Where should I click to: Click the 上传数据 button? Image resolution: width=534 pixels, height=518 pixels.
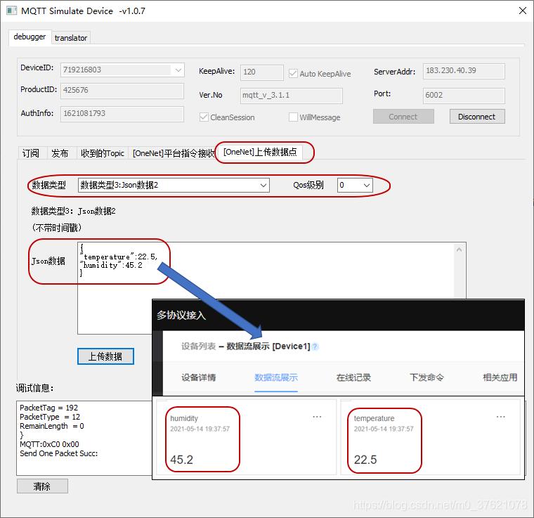[x=105, y=356]
